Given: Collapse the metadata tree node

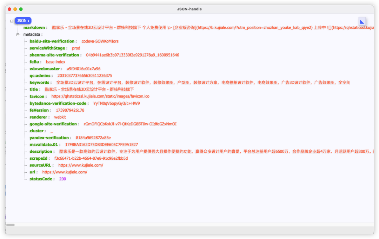Looking at the screenshot, I should (18, 34).
